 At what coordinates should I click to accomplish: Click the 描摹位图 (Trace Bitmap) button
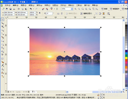click(x=86, y=14)
